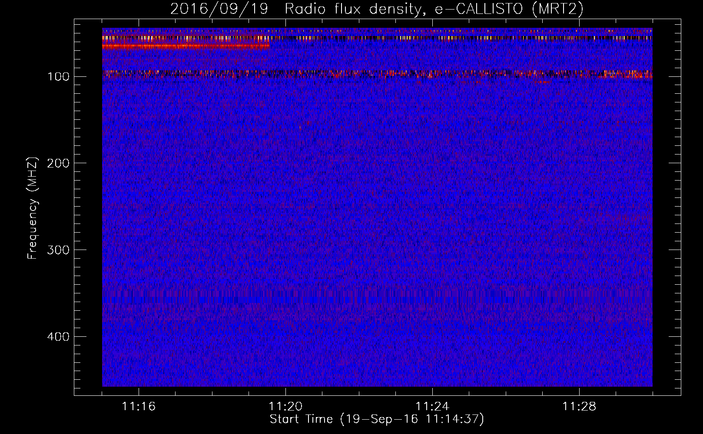Click the 11:16 time tick label
The height and width of the screenshot is (434, 703).
(x=139, y=406)
